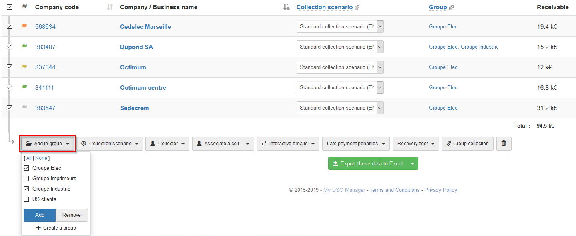This screenshot has height=236, width=576.
Task: Click the trash delete icon button
Action: (x=504, y=144)
